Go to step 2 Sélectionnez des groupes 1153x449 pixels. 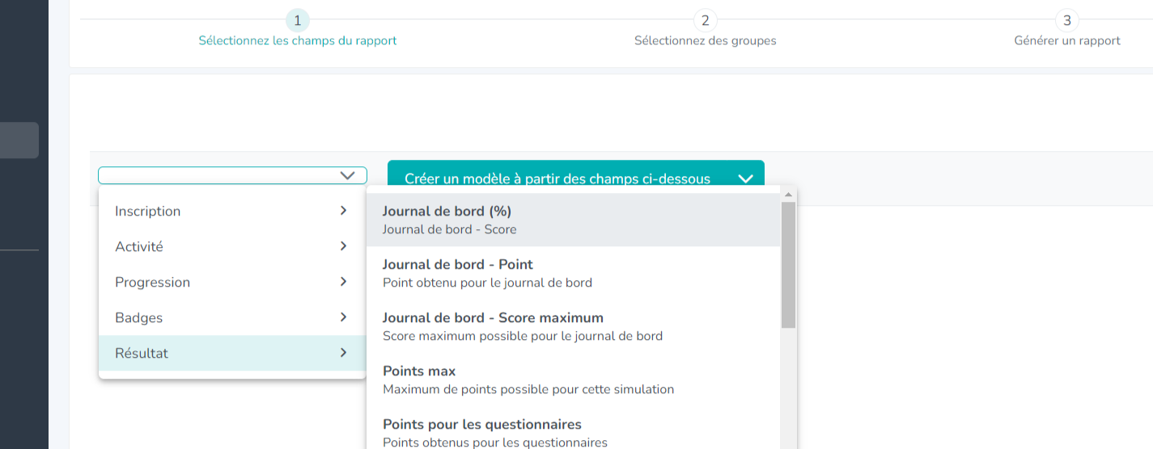pyautogui.click(x=705, y=30)
